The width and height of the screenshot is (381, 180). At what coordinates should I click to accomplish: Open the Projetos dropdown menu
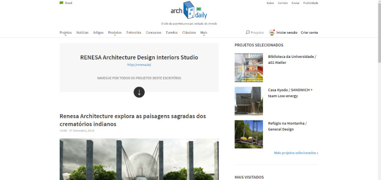[66, 33]
